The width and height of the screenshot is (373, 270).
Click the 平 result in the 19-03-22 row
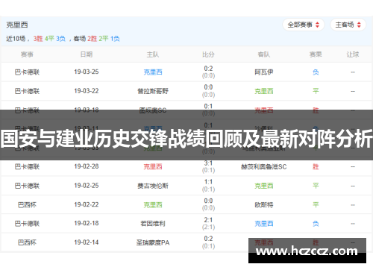point(316,91)
